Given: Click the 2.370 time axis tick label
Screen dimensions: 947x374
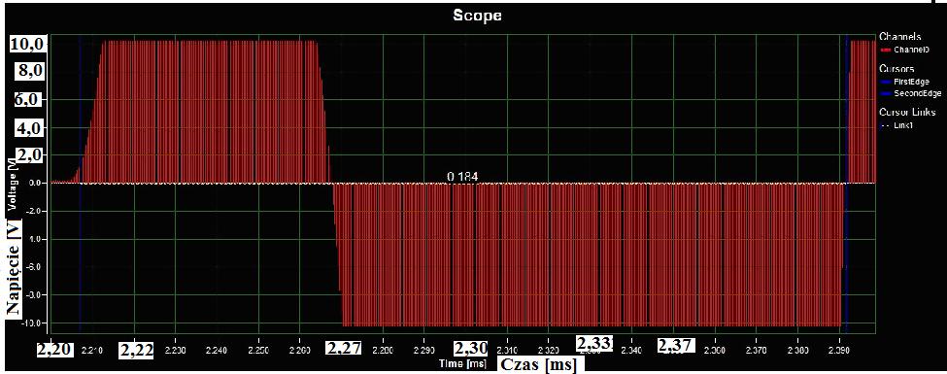Looking at the screenshot, I should coord(757,350).
